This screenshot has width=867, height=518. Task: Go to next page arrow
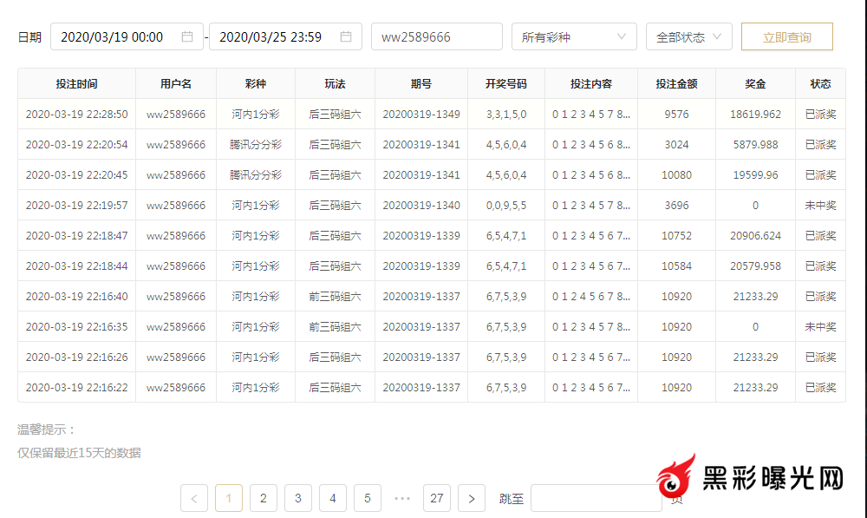point(471,498)
